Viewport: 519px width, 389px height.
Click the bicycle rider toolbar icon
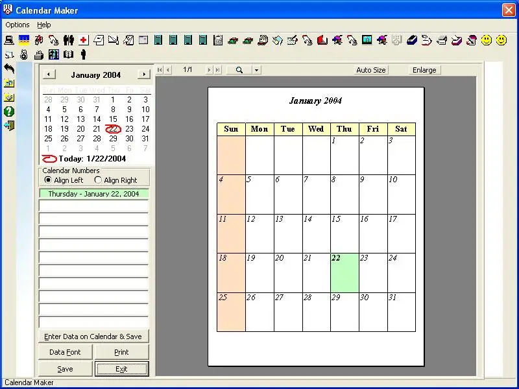point(39,40)
